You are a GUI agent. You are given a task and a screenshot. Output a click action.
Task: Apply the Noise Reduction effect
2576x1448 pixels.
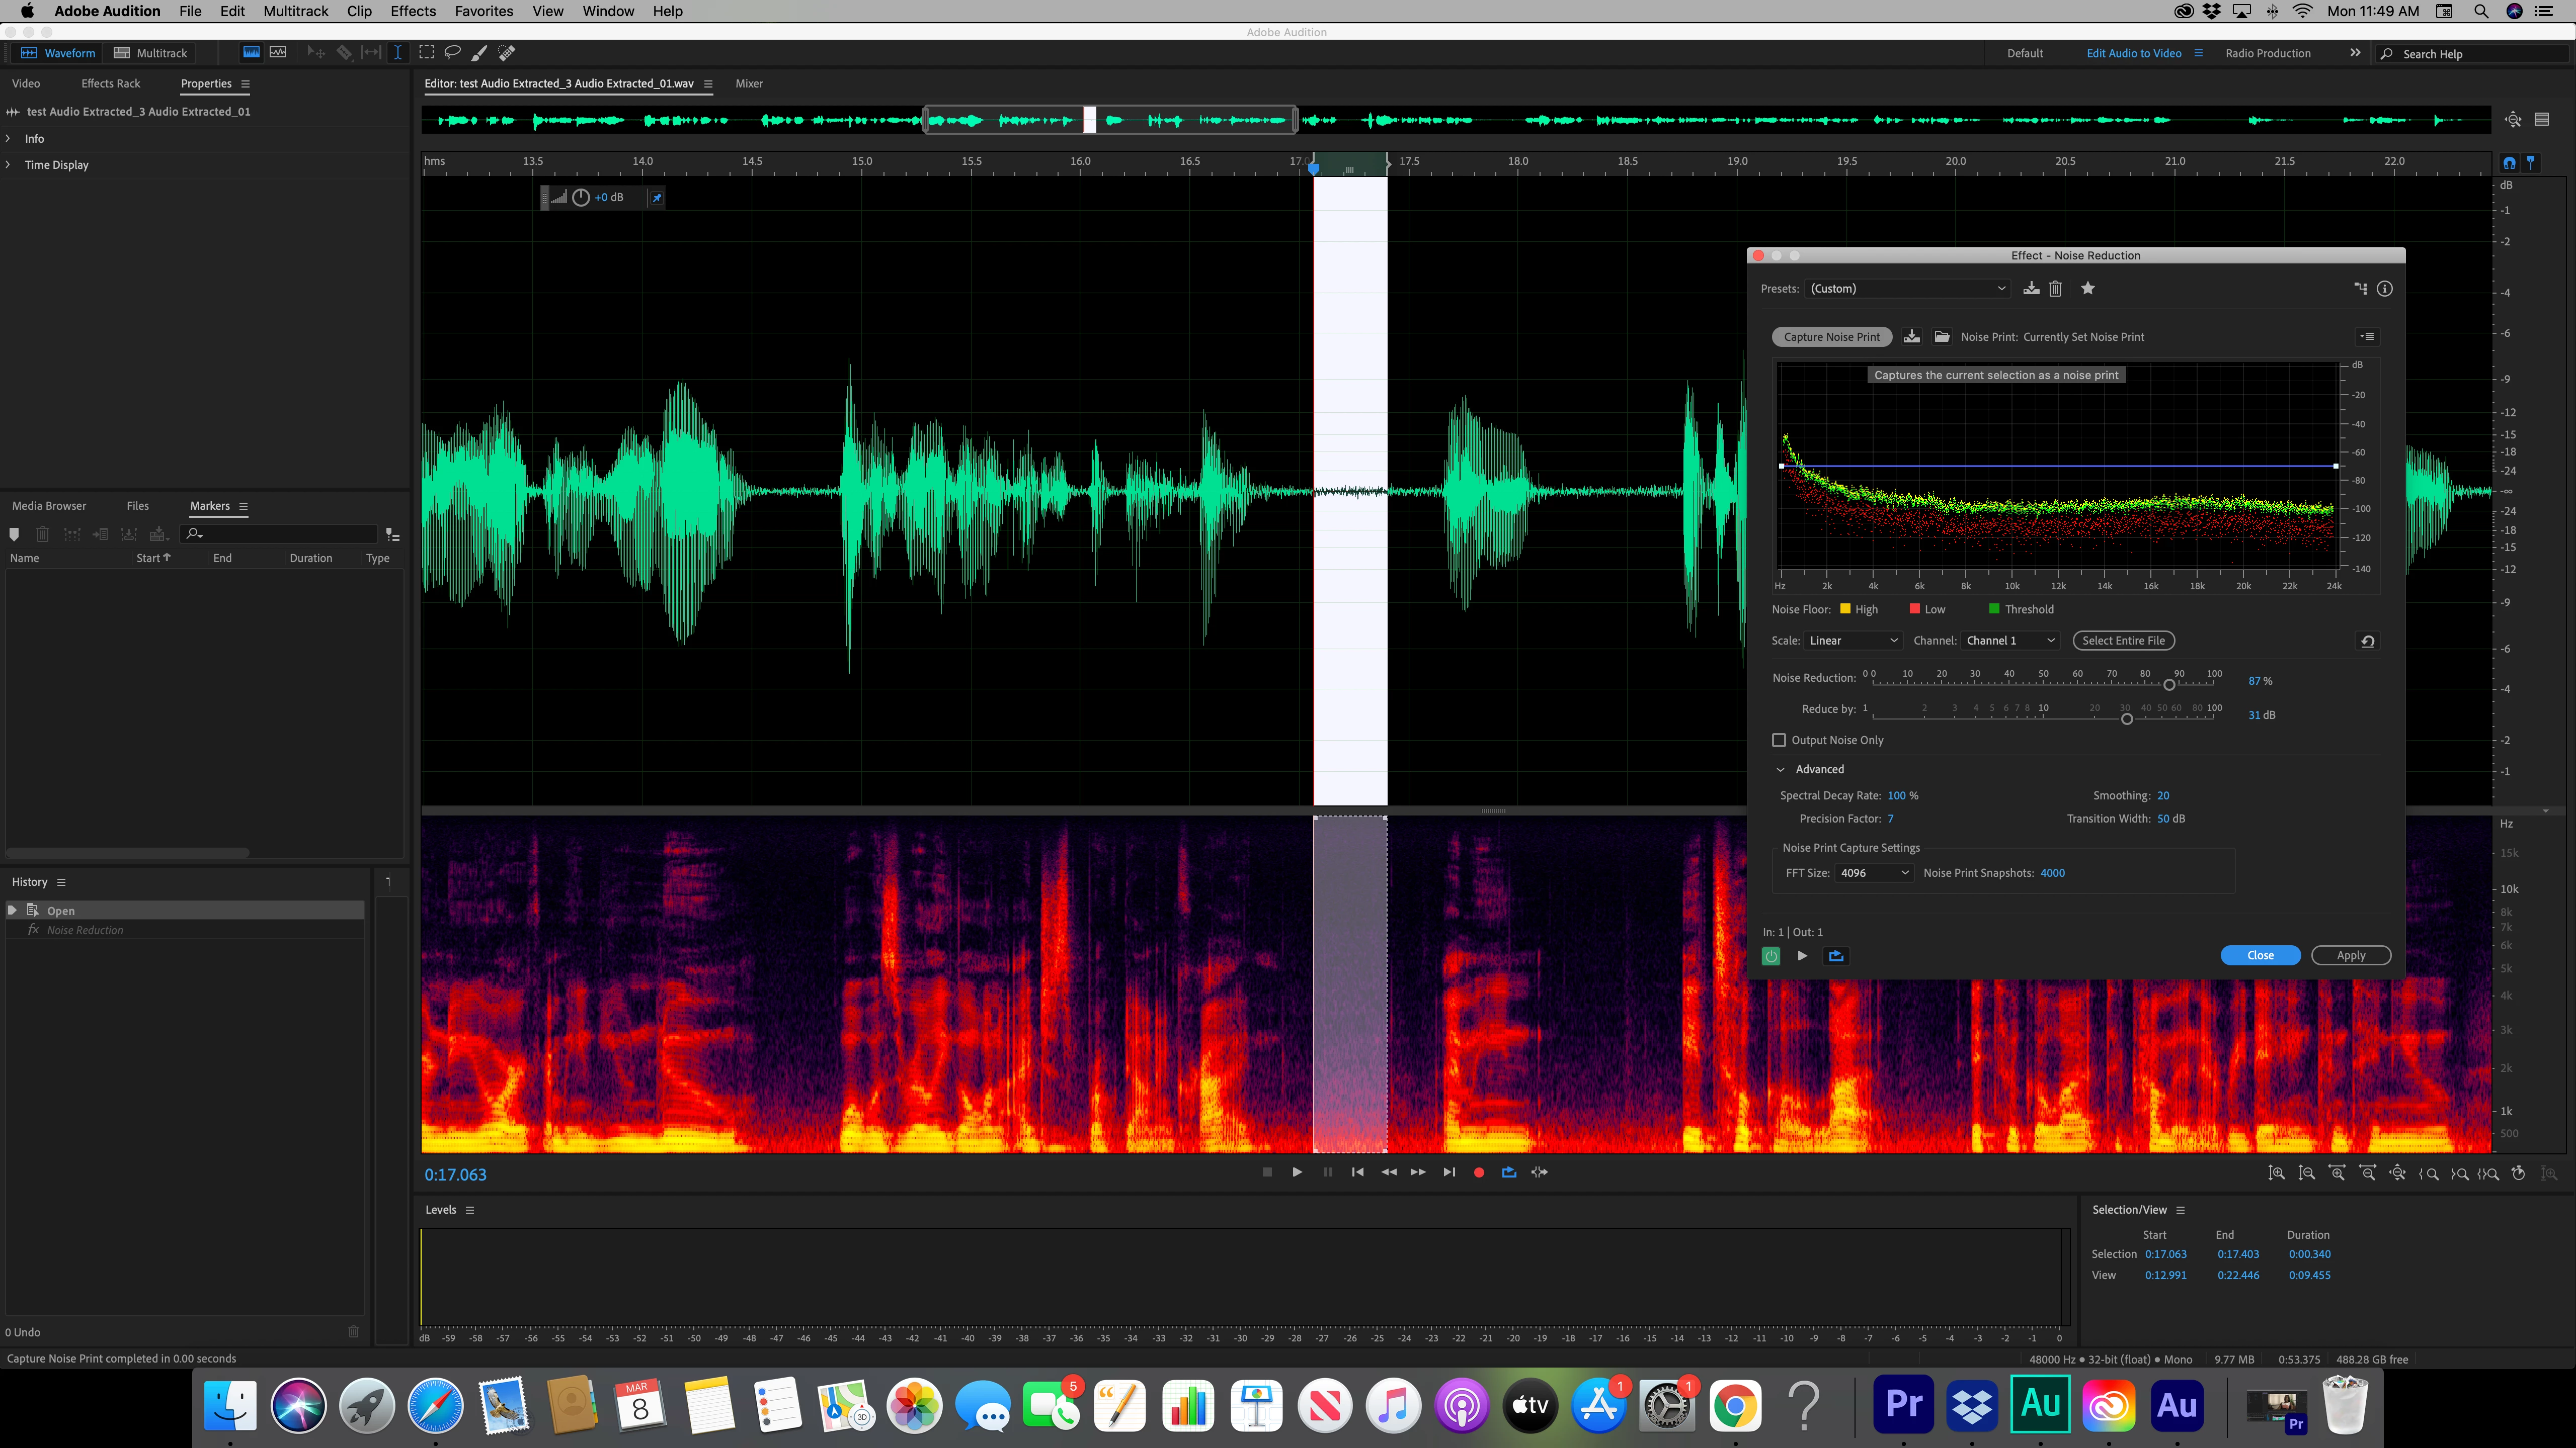[x=2350, y=955]
